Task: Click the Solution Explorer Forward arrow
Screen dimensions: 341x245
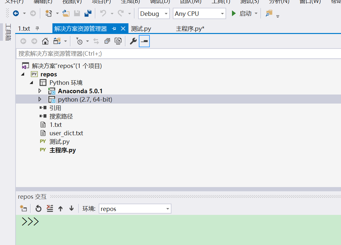Action: pos(34,41)
